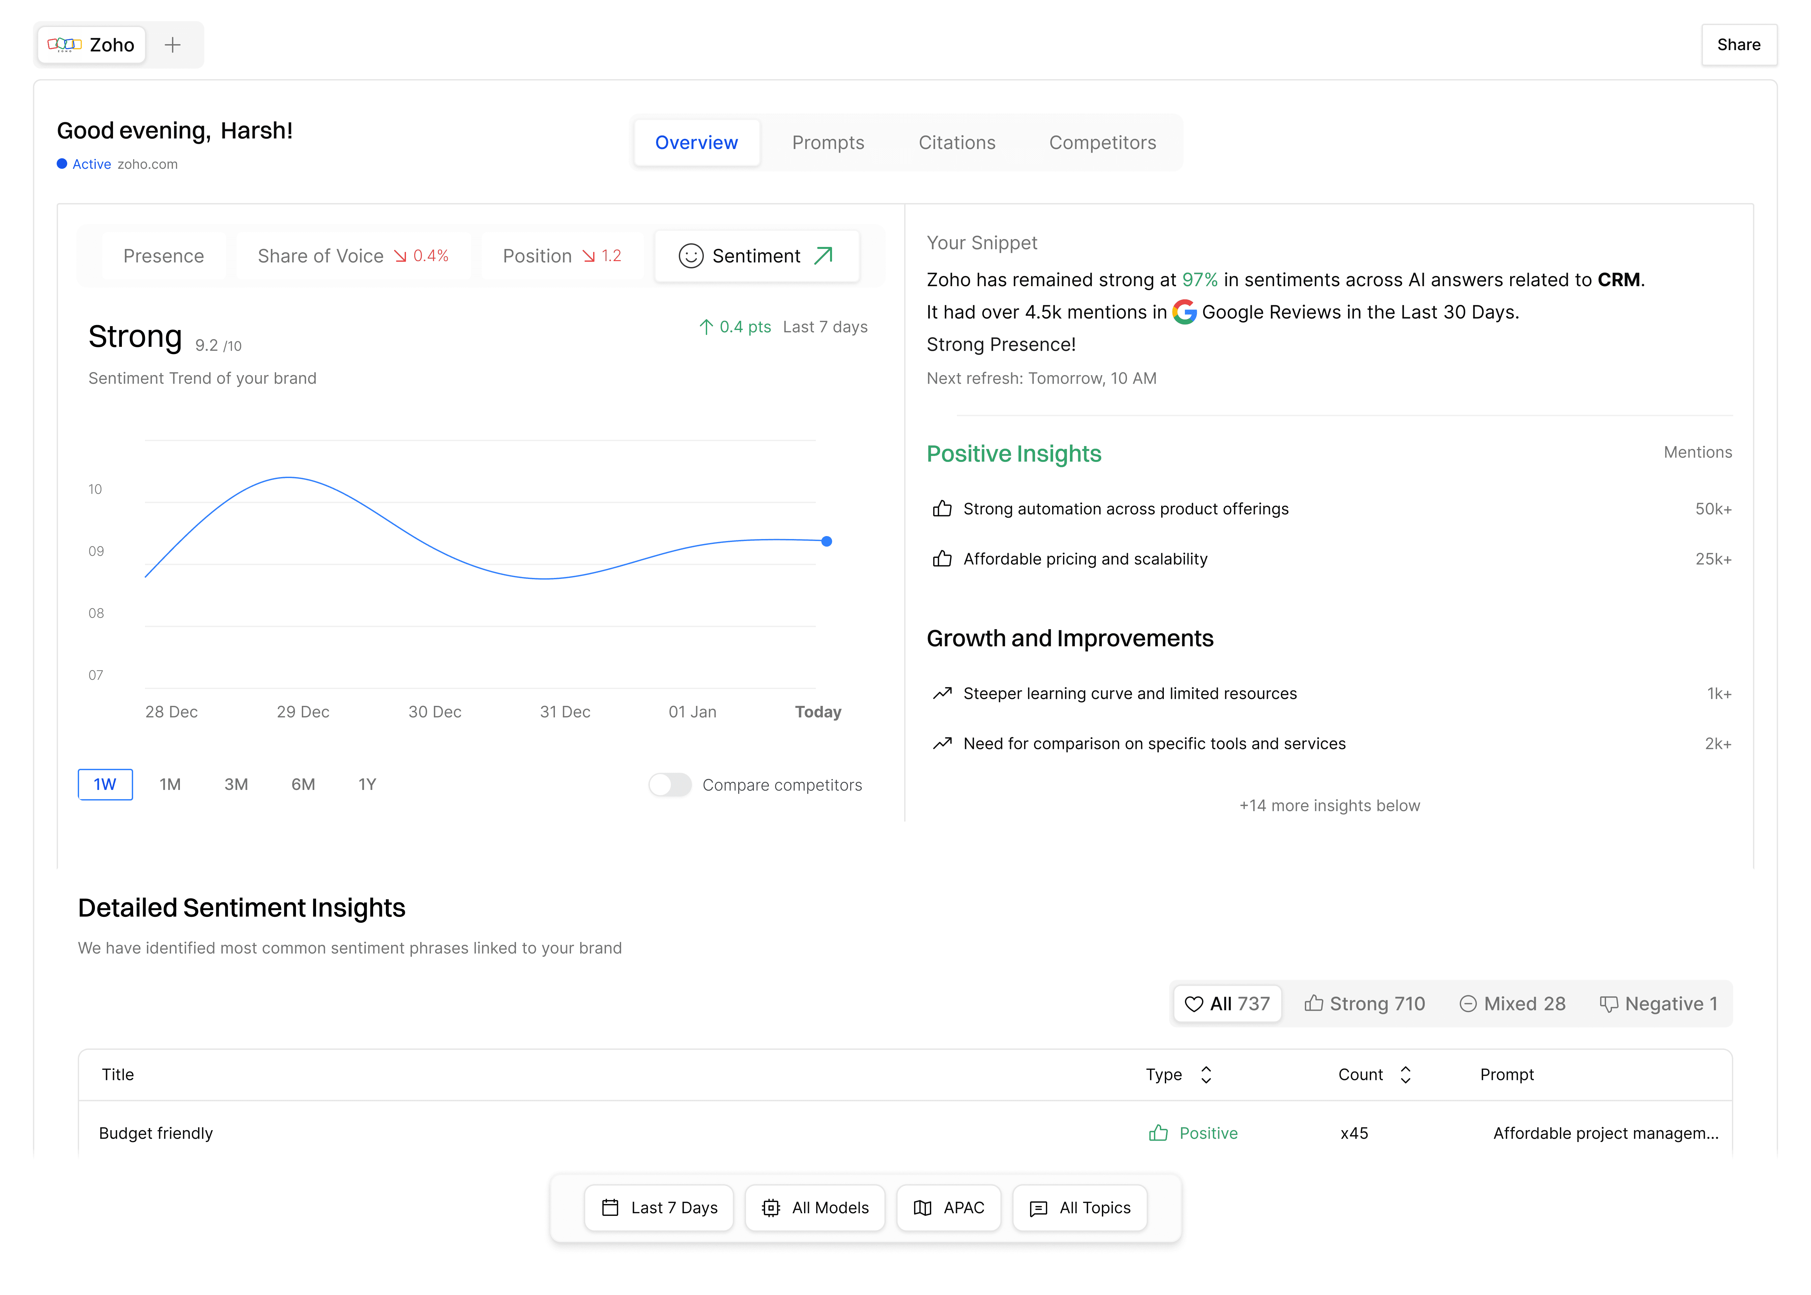Click the 9.2 /10 score text
The image size is (1811, 1295).
(x=218, y=345)
